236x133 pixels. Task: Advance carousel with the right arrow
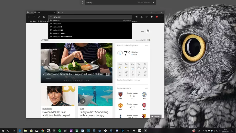[111, 63]
